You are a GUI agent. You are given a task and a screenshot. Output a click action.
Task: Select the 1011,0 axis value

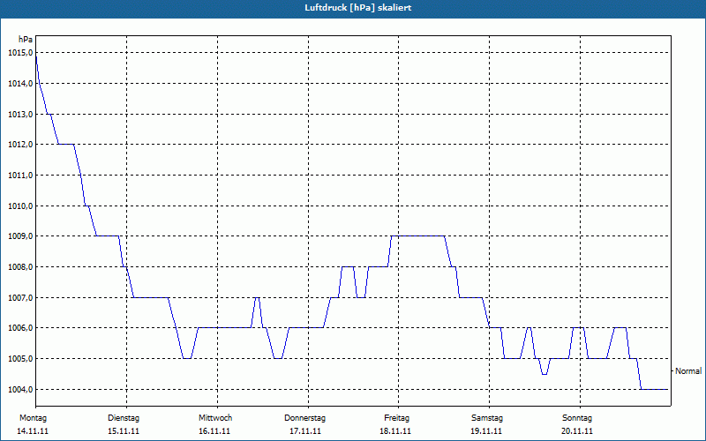pos(20,175)
